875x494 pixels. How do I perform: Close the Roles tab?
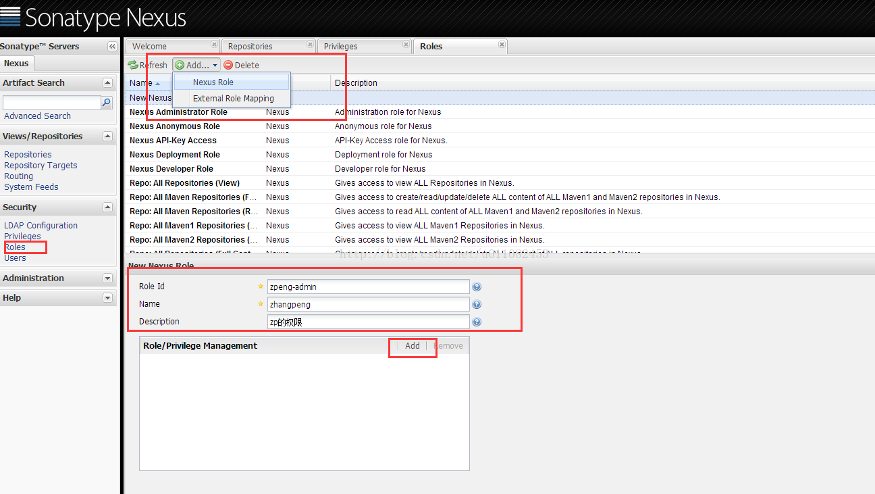tap(502, 45)
